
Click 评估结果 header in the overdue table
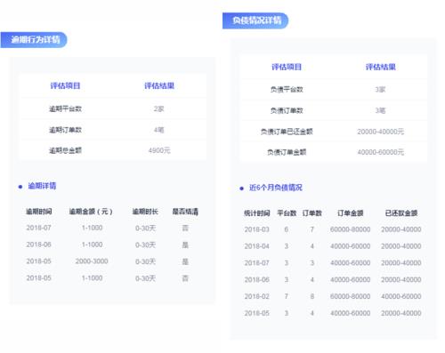[159, 86]
